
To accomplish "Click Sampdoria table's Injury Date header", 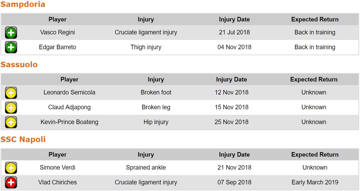I will (x=234, y=19).
